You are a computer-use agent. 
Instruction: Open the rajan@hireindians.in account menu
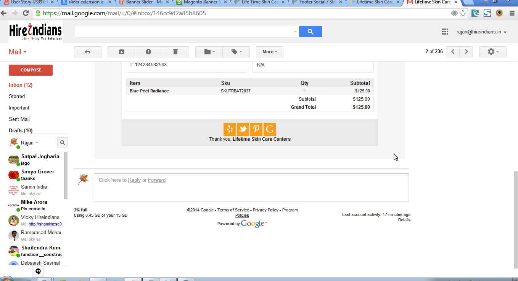(481, 32)
